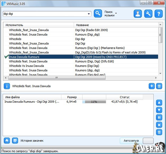
Task: Sort results by Исполнитель column
Action: tap(39, 25)
